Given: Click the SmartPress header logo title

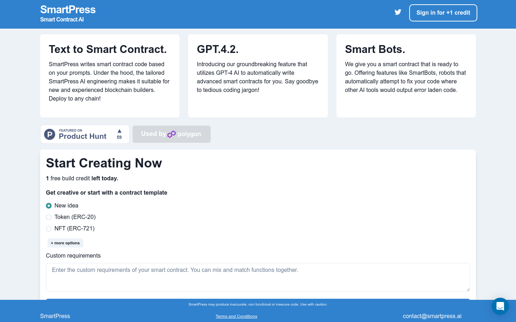Looking at the screenshot, I should pos(68,9).
